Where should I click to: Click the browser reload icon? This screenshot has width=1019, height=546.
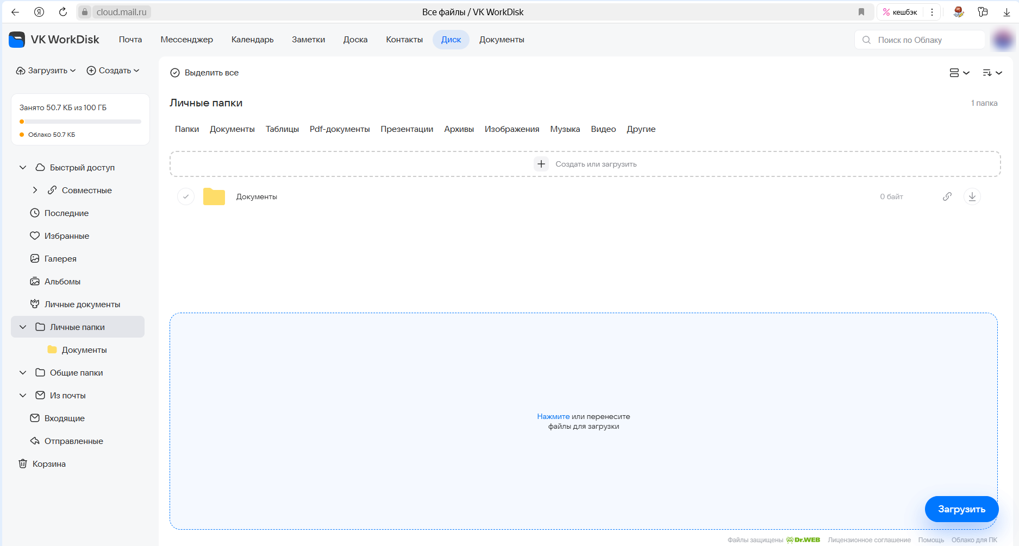pos(63,12)
